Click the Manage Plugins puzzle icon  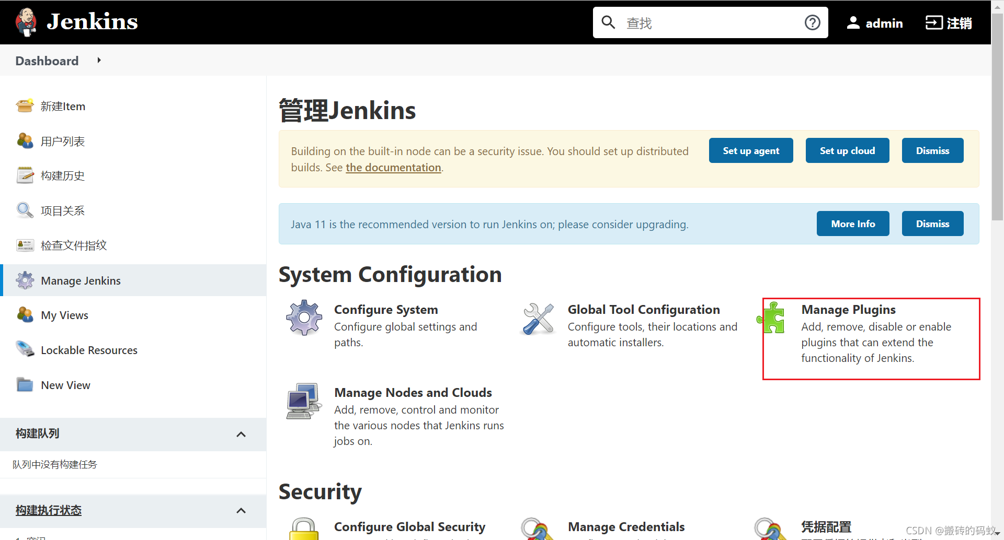click(x=771, y=318)
